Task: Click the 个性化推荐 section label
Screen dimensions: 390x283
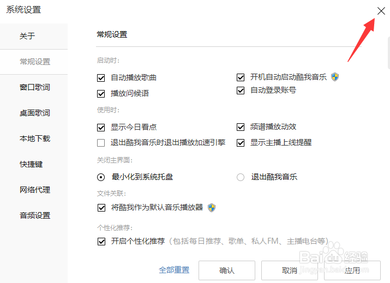Action: (115, 228)
